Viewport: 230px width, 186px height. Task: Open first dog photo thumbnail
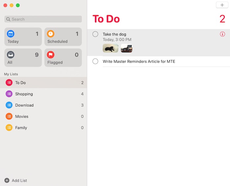coord(110,48)
